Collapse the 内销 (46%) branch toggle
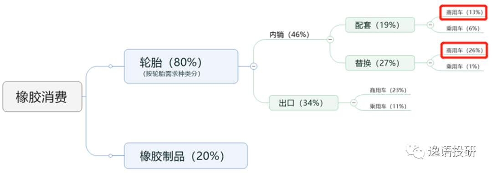492x173 pixels. click(330, 40)
